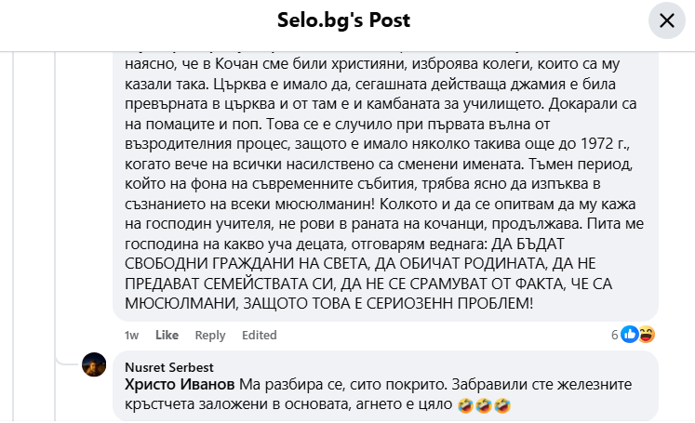Close the Selo.bg's Post dialog
695x423 pixels.
666,21
